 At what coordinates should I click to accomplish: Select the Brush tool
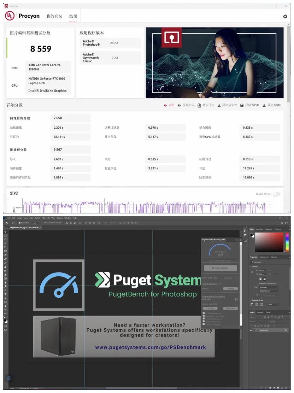point(5,263)
